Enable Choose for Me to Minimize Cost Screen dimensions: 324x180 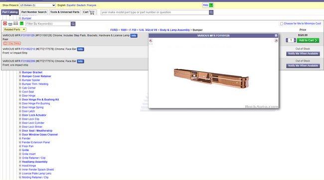tap(282, 24)
